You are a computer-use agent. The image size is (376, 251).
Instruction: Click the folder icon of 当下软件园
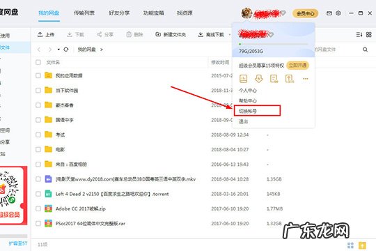48,91
